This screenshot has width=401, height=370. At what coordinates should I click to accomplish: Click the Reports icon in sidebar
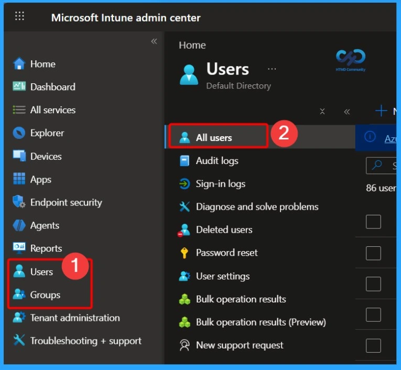[x=19, y=248]
